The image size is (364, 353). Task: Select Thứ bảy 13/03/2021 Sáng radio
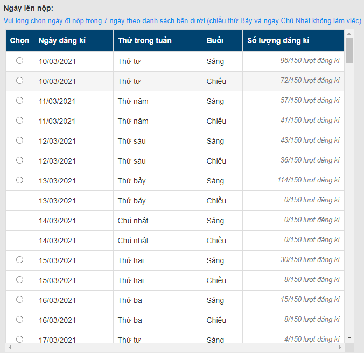coord(20,180)
